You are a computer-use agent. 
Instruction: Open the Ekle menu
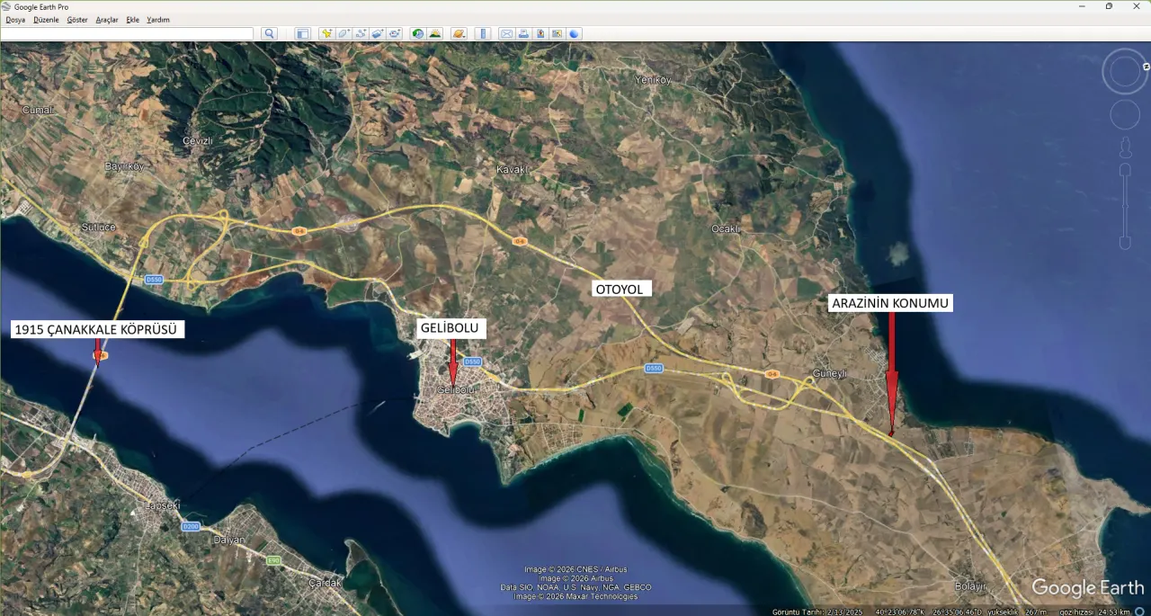click(x=133, y=20)
